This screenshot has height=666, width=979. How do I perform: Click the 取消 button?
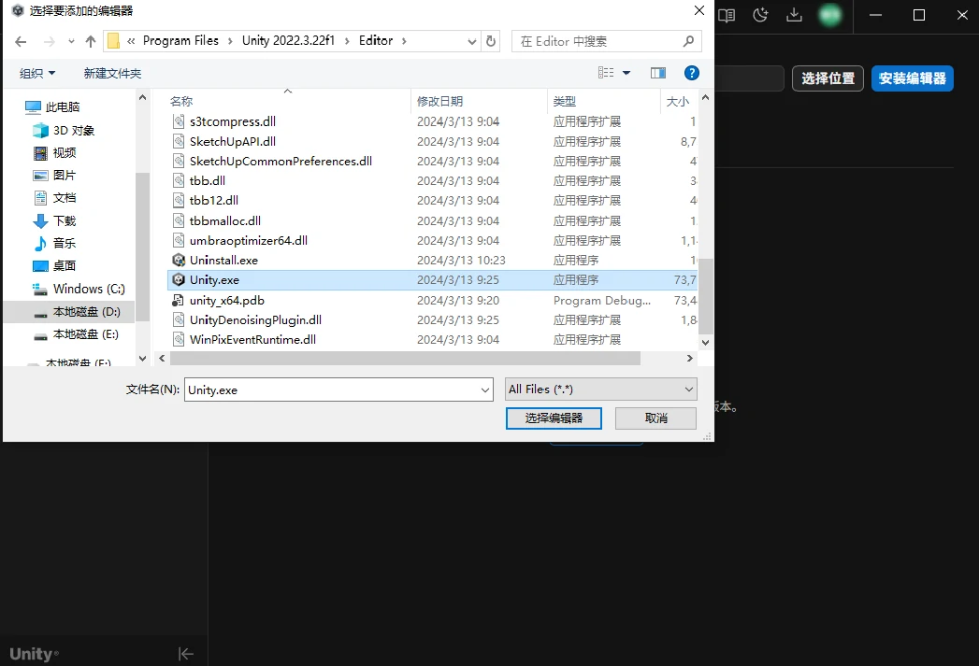coord(656,418)
